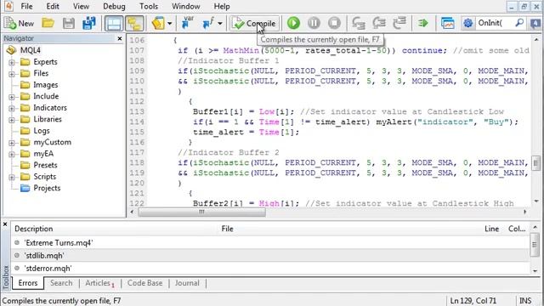This screenshot has height=306, width=544.
Task: Select the Presets folder
Action: (45, 165)
